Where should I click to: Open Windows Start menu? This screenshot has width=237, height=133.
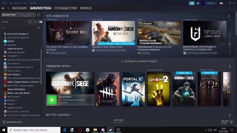pyautogui.click(x=4, y=130)
